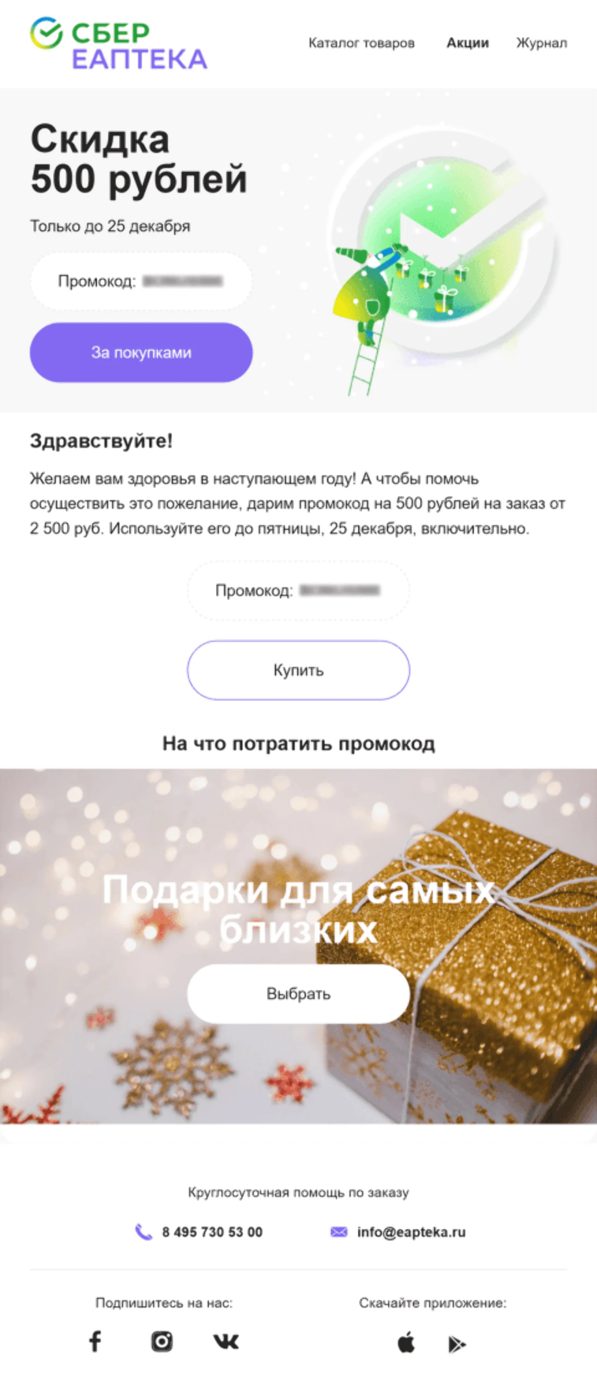The width and height of the screenshot is (597, 1381).
Task: Click the Sber checkmark logo icon
Action: tap(46, 33)
